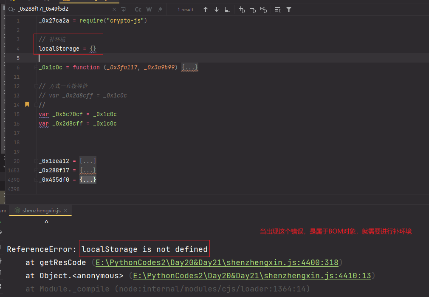
Task: Unselect occurrence icon in search bar
Action: (253, 10)
